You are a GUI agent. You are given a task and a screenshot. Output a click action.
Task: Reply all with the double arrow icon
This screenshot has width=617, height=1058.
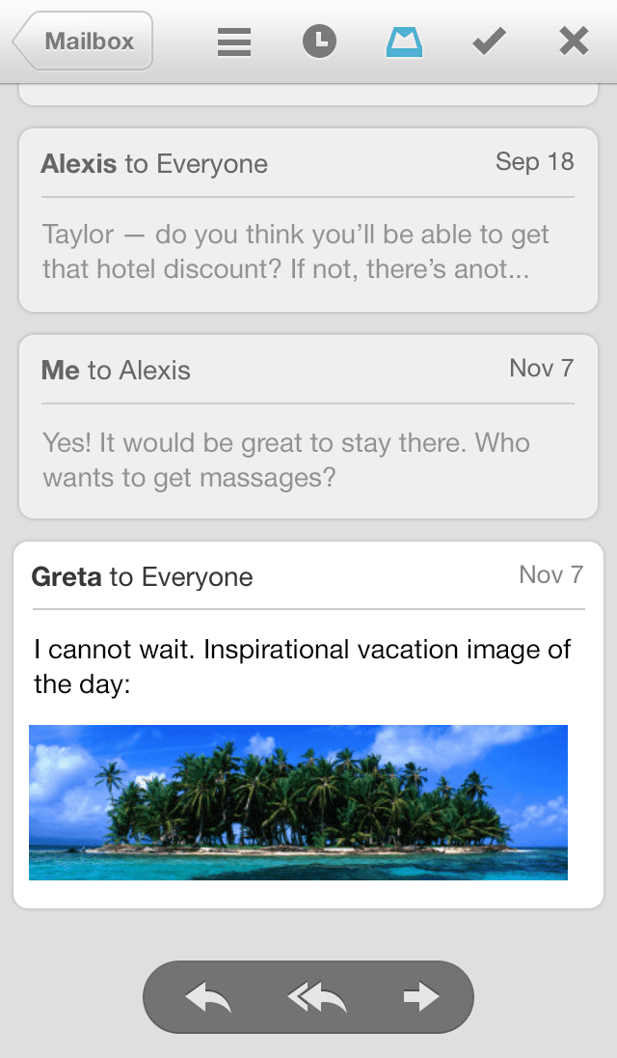tap(316, 997)
